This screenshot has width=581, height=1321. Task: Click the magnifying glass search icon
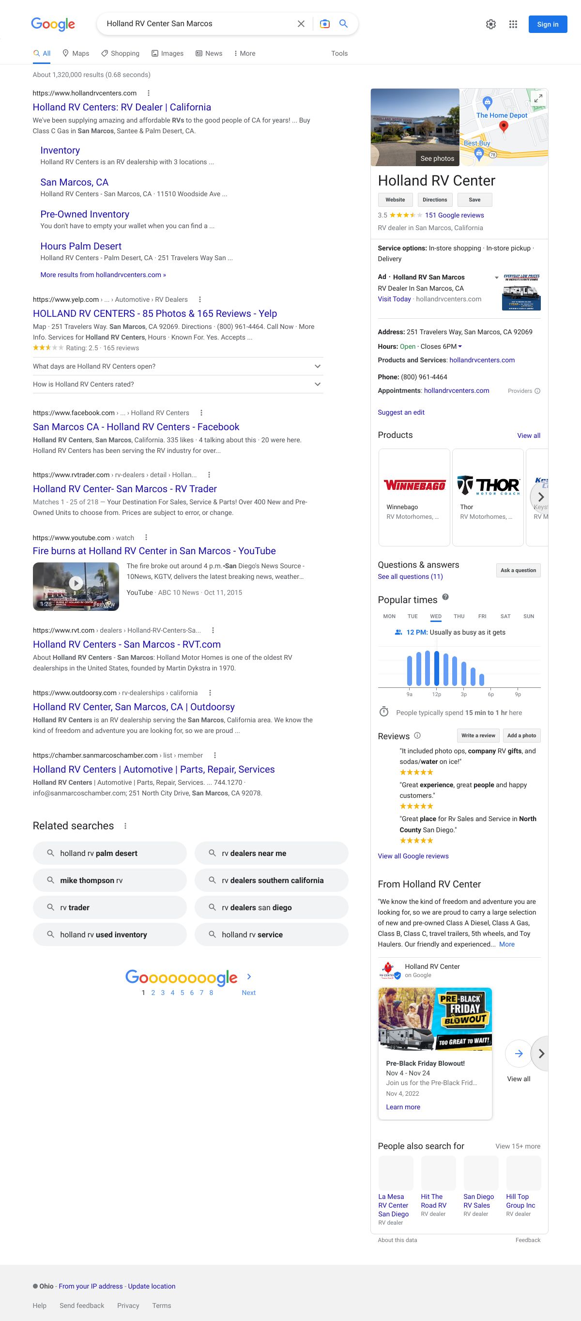coord(344,24)
